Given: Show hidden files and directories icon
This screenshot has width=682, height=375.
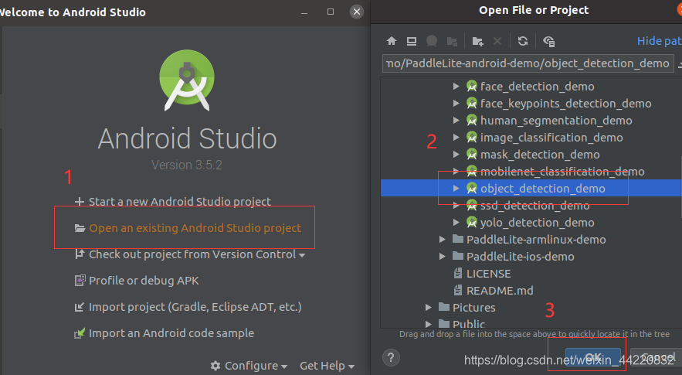Looking at the screenshot, I should pyautogui.click(x=548, y=42).
